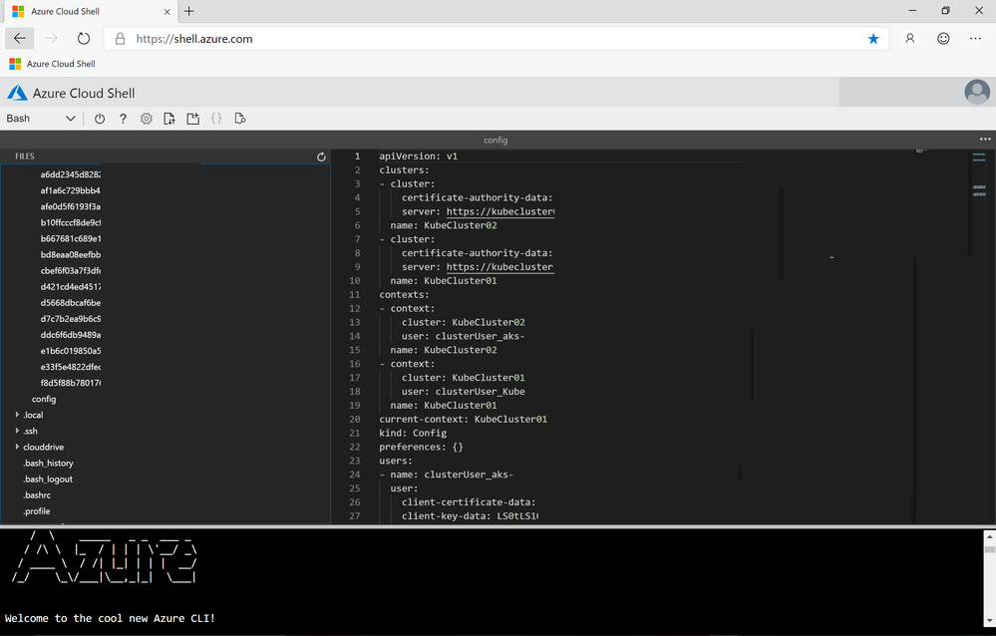Open the .profile file
Screen dimensions: 996x636
(36, 510)
